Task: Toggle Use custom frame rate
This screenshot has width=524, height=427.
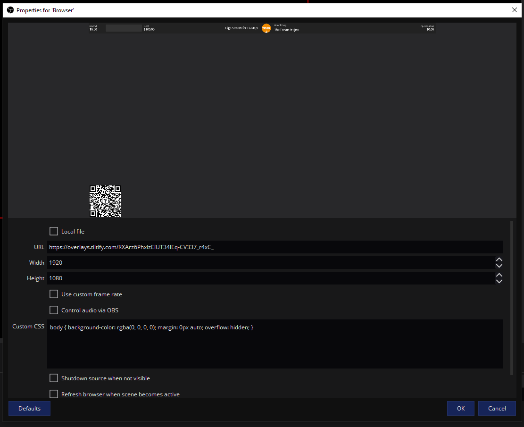Action: click(53, 294)
